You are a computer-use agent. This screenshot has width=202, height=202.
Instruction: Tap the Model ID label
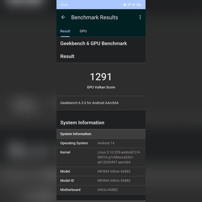[67, 181]
